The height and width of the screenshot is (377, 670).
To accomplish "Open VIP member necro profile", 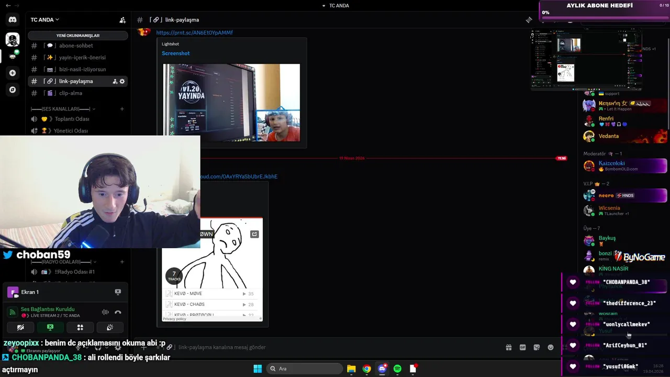I will point(626,195).
